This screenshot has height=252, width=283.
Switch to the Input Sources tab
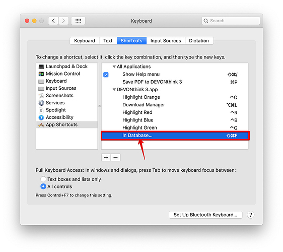click(166, 41)
